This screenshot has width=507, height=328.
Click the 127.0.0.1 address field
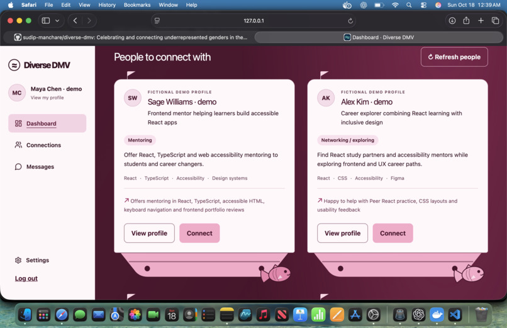[254, 21]
